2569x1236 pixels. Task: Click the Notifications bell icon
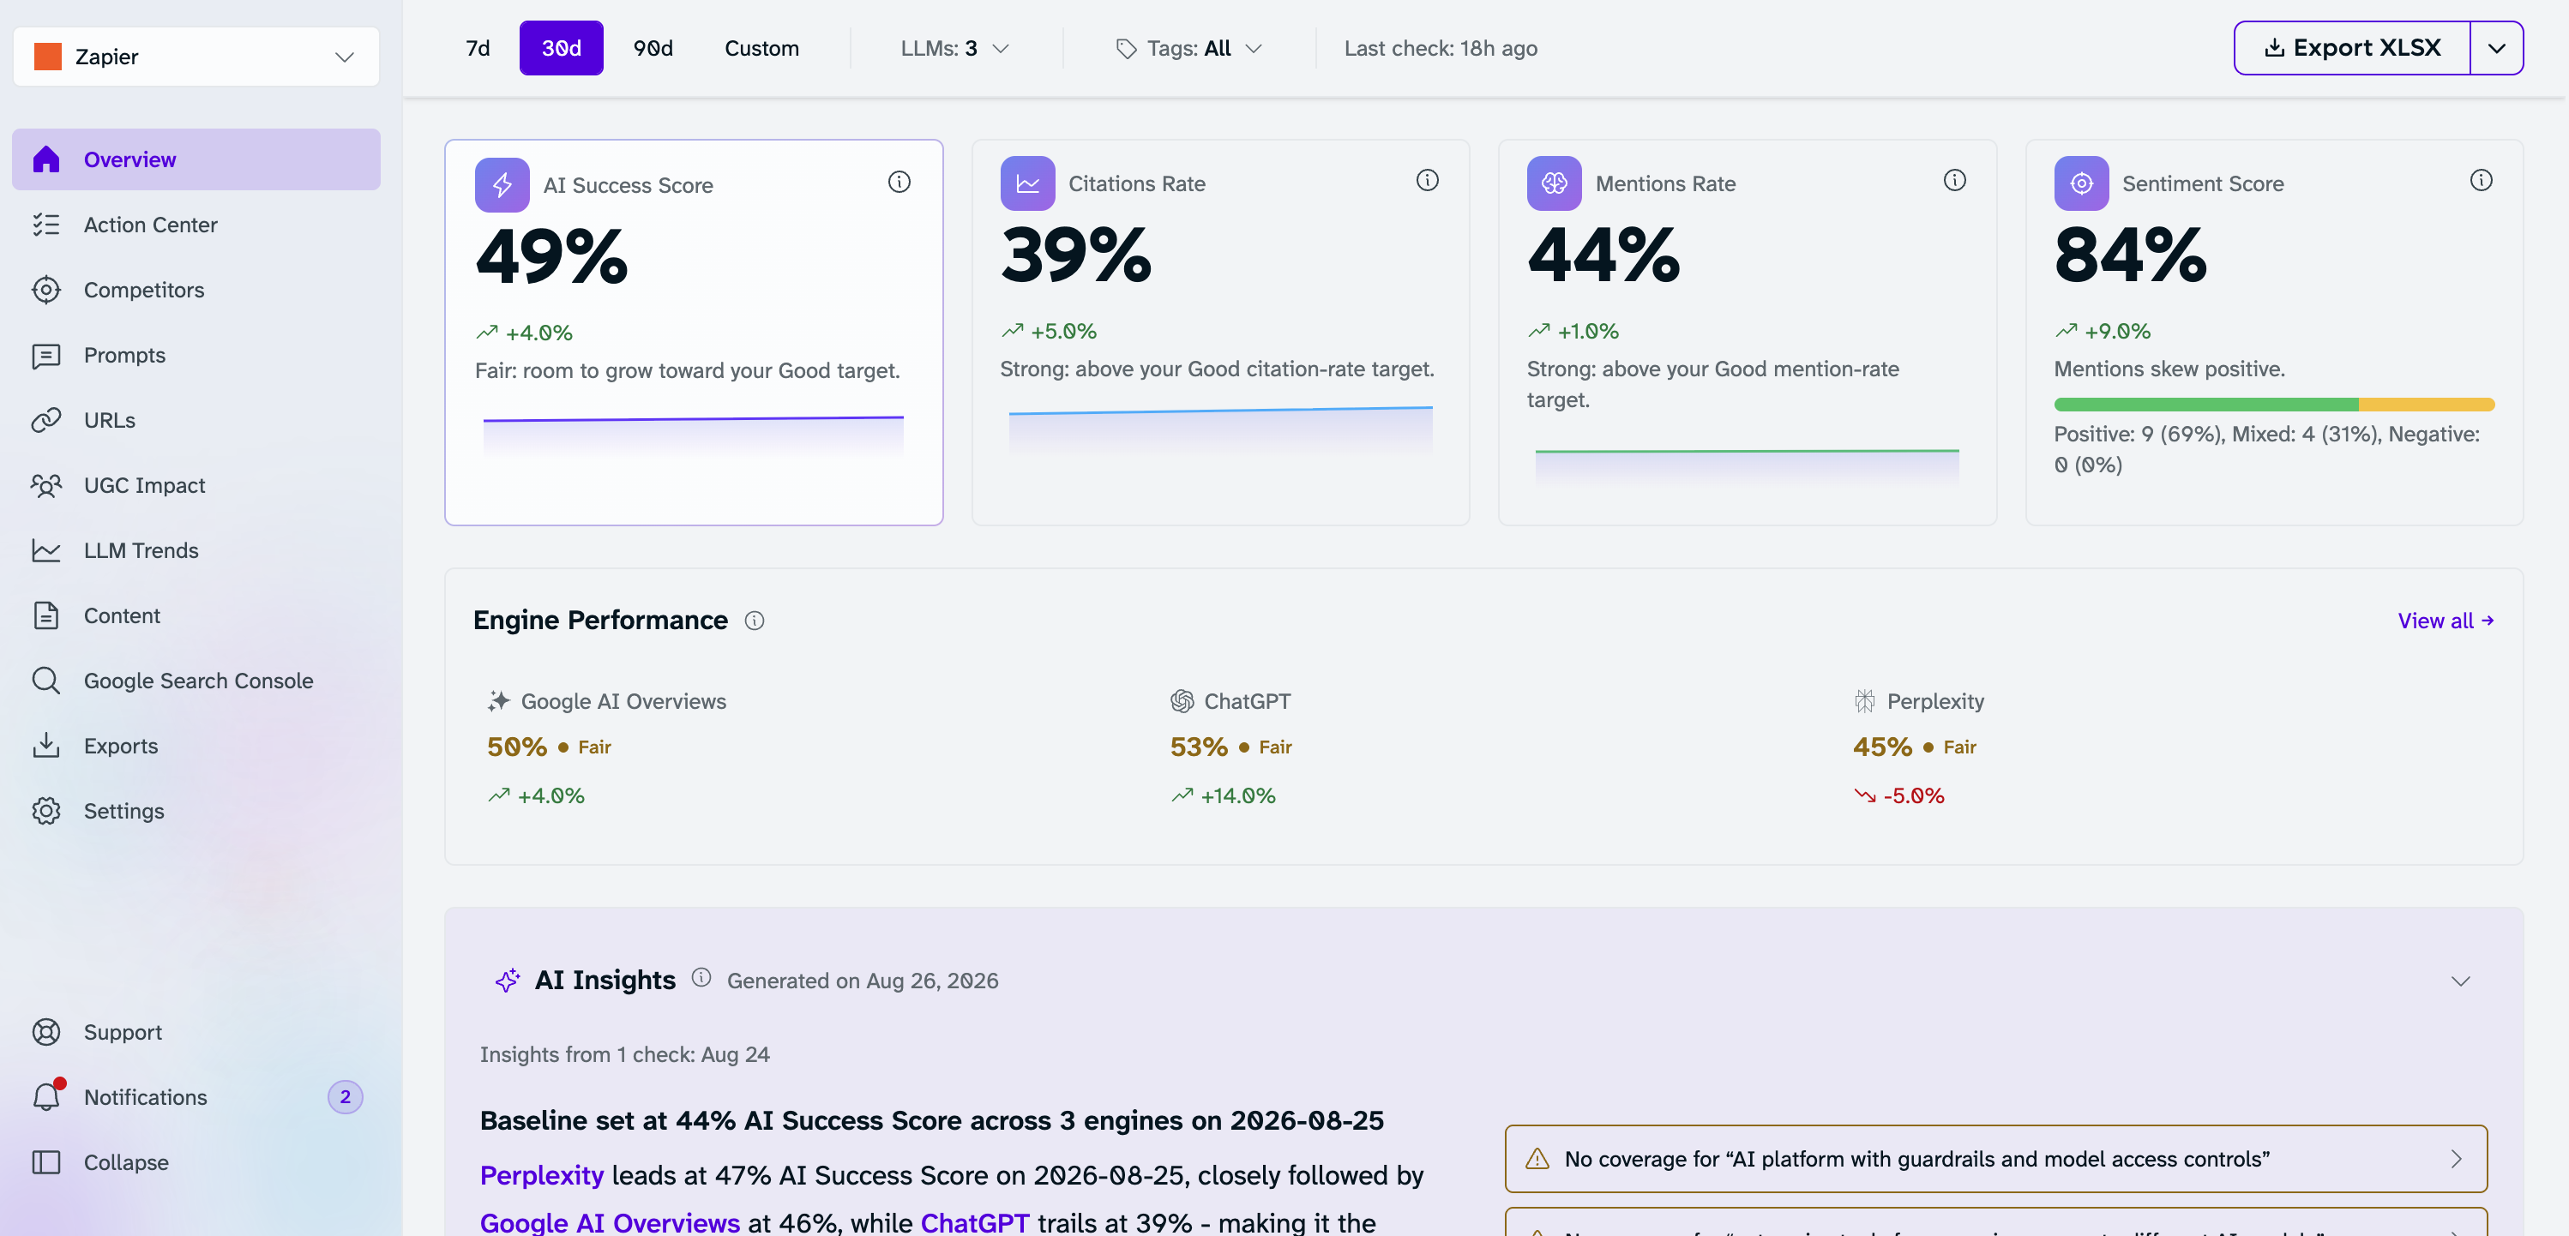(46, 1096)
